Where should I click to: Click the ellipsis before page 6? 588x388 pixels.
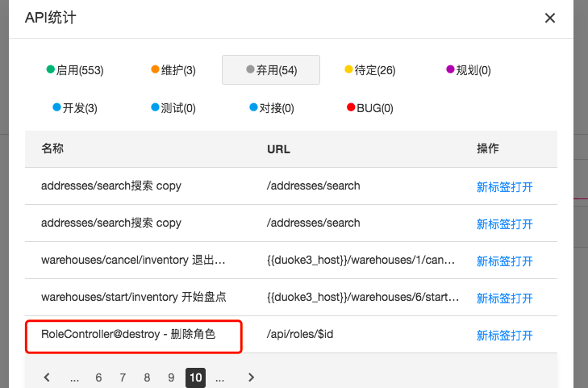click(x=75, y=378)
